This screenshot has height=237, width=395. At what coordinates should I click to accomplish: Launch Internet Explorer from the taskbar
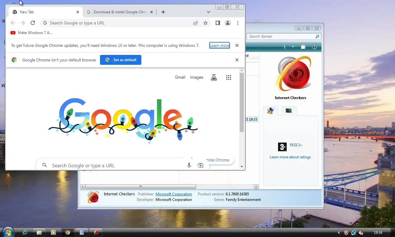coord(25,232)
